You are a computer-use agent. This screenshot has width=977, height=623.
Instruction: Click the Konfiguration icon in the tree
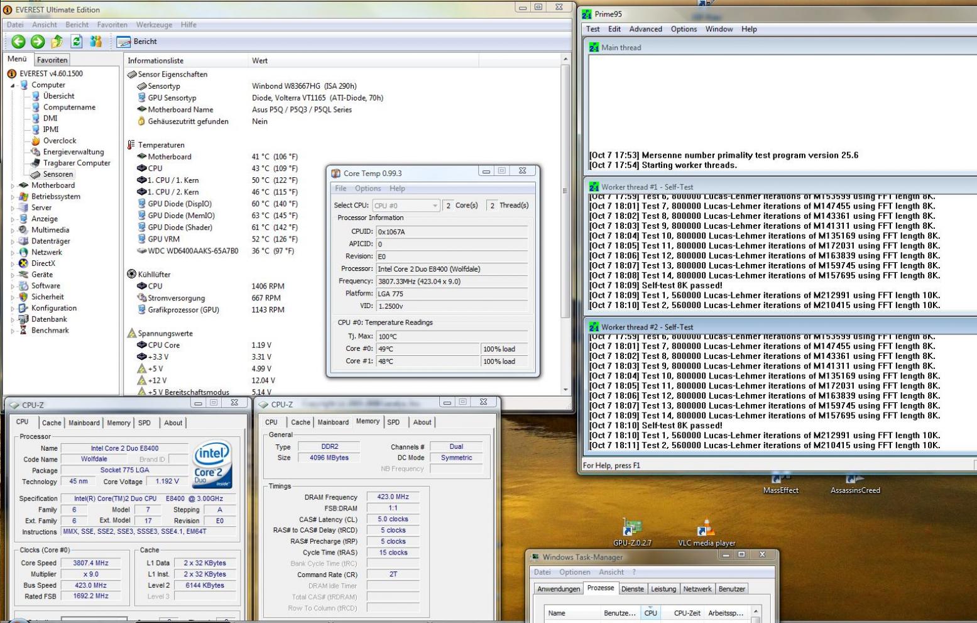point(23,308)
